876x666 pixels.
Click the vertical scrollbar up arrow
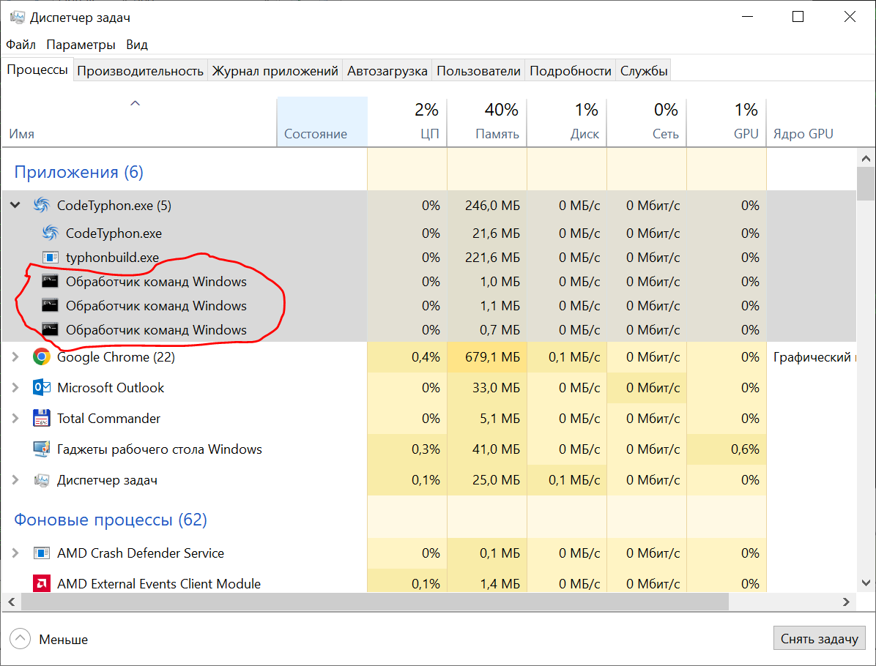866,159
